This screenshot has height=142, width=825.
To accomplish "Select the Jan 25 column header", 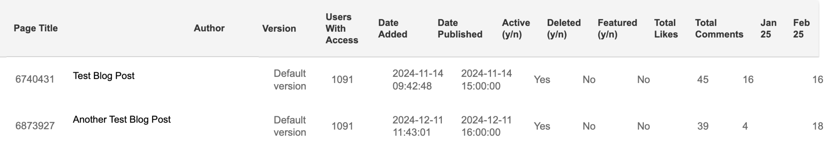I will click(768, 28).
